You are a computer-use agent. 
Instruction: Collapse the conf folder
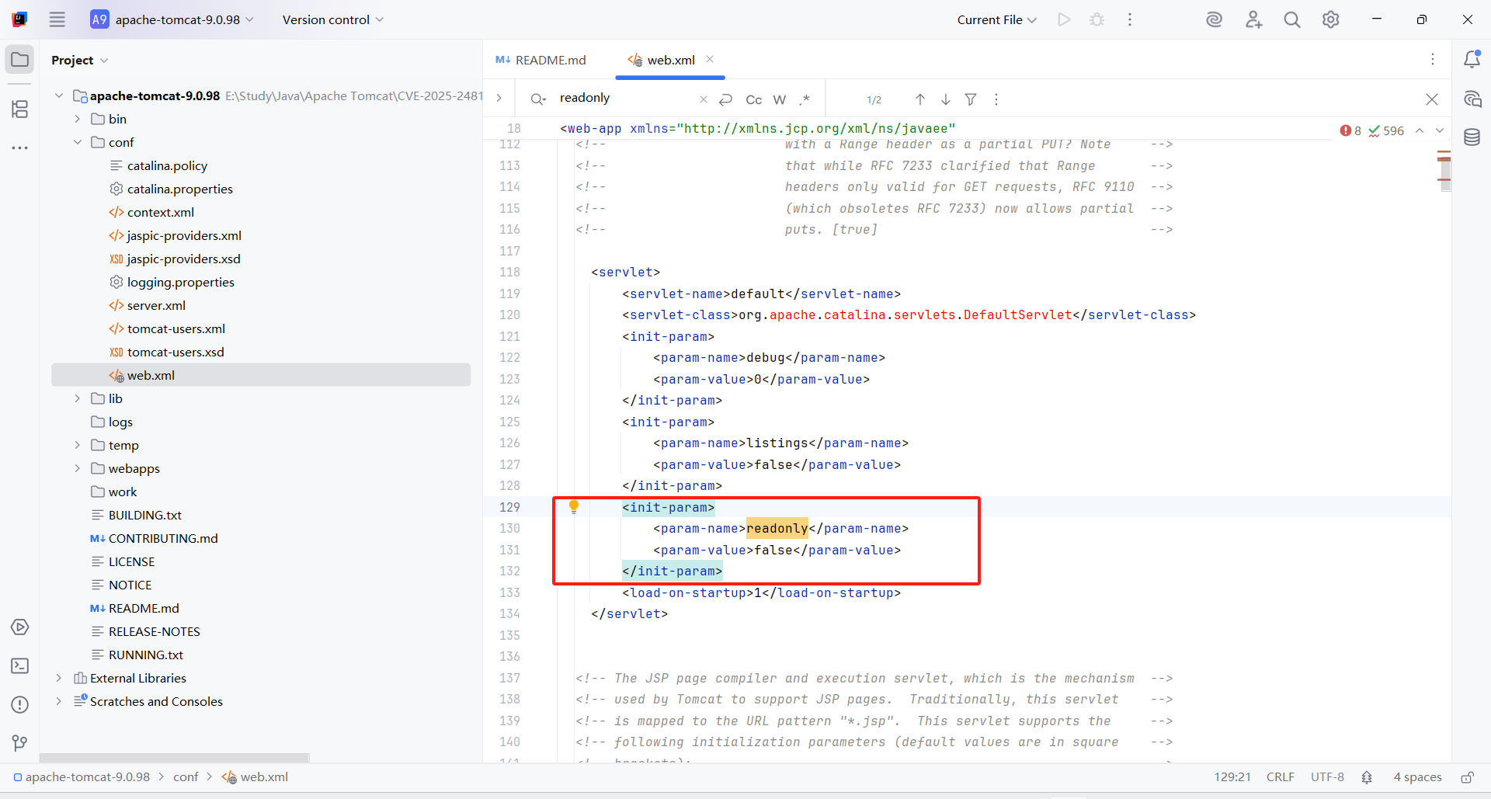77,142
